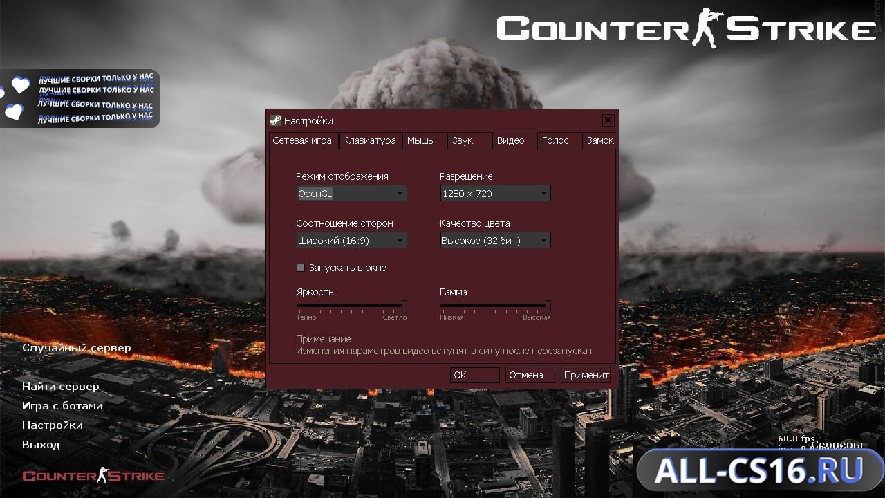Open the Соотношение сторон dropdown
The image size is (885, 498).
coord(351,241)
